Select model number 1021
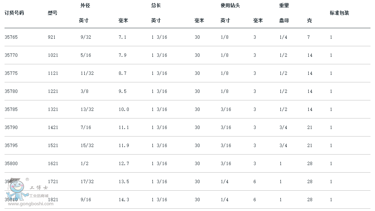375x211 pixels. [53, 55]
